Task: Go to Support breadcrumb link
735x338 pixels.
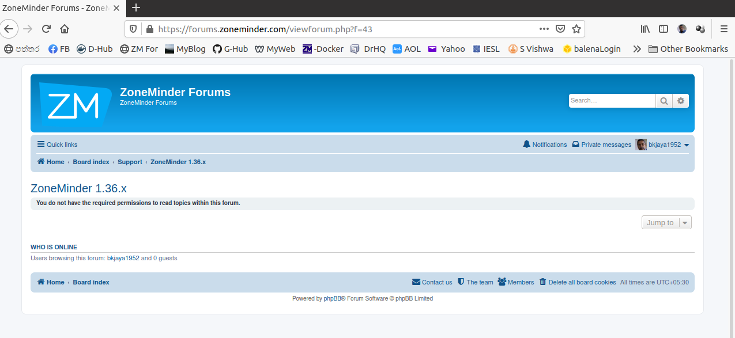Action: pyautogui.click(x=130, y=162)
